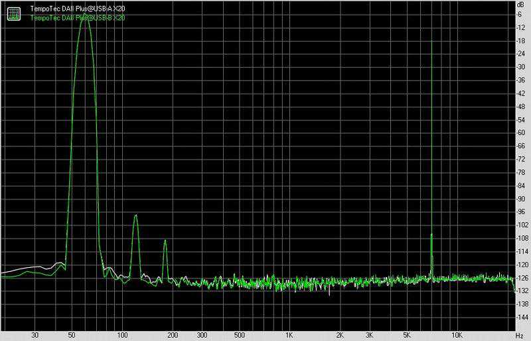Click the -126 level axis label
The width and height of the screenshot is (531, 341).
(x=522, y=277)
